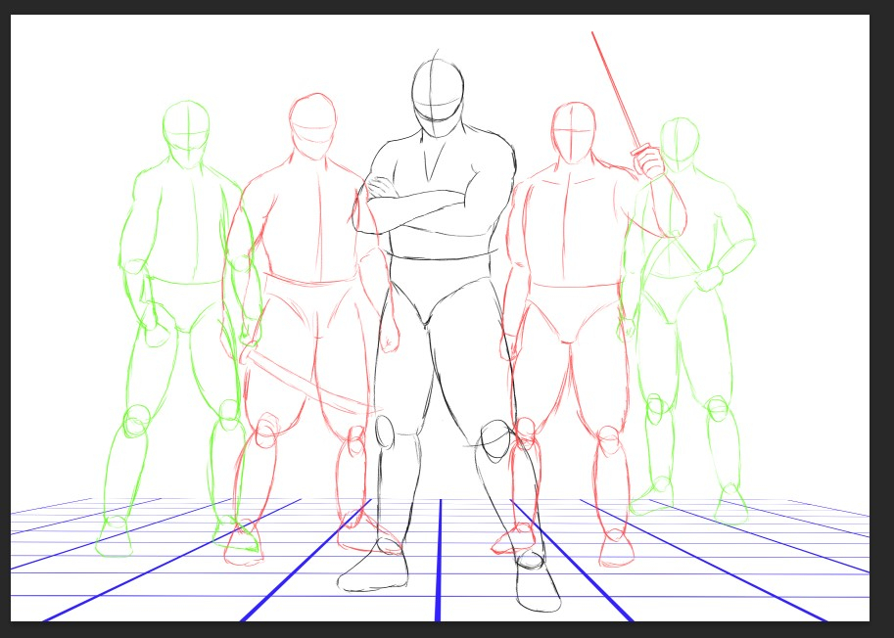Click the central figure's waist belt line

(441, 256)
